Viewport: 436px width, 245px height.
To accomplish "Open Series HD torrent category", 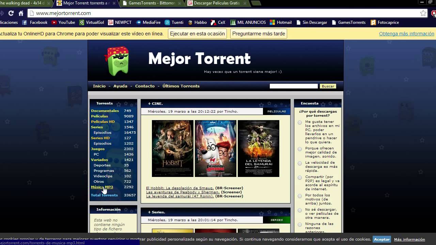I will click(100, 138).
